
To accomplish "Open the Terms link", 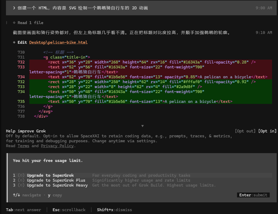I will click(23, 146).
